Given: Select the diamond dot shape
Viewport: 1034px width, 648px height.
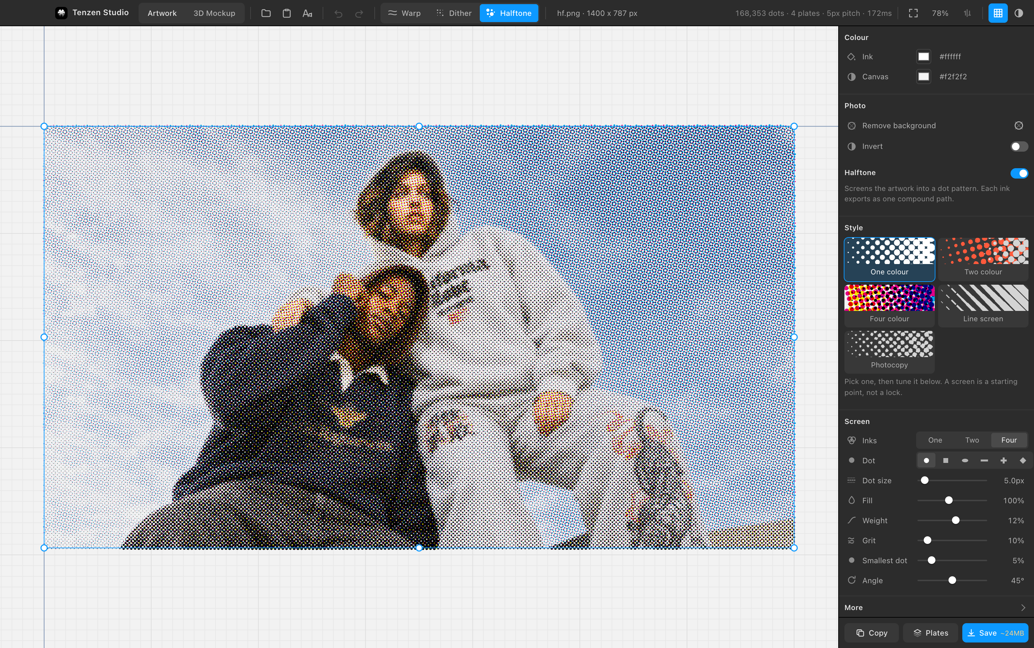Looking at the screenshot, I should tap(1023, 461).
